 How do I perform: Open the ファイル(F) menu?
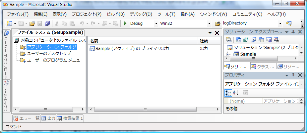tap(18, 14)
